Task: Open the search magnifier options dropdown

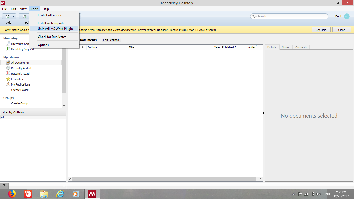Action: coord(254,16)
